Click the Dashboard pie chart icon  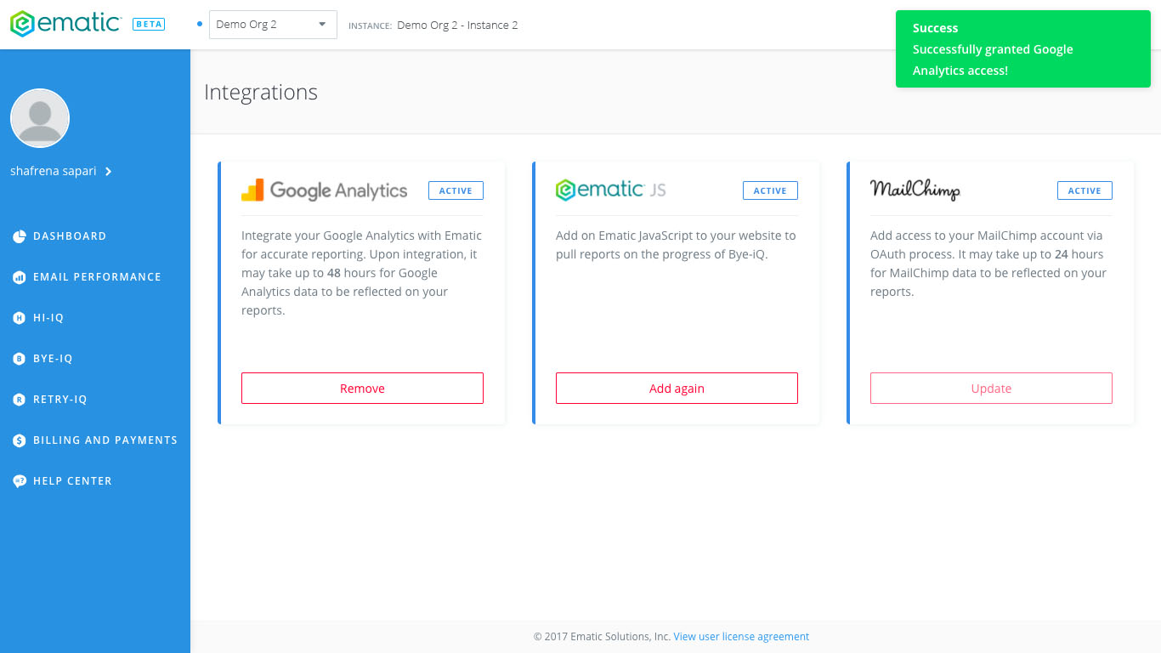pos(19,236)
